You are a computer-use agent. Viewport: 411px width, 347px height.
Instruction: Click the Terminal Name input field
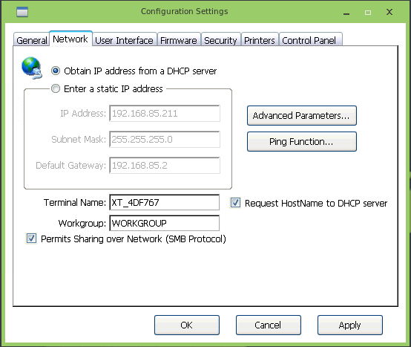pyautogui.click(x=165, y=202)
